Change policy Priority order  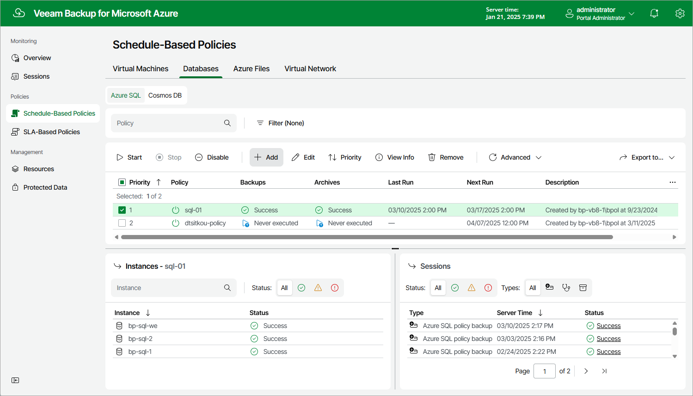(345, 157)
